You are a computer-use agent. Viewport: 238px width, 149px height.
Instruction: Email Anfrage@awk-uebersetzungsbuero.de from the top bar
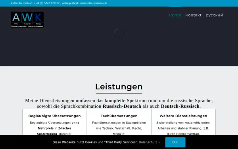(85, 3)
